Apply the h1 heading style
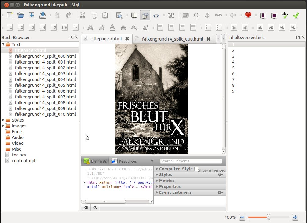This screenshot has width=307, height=223. (10, 27)
